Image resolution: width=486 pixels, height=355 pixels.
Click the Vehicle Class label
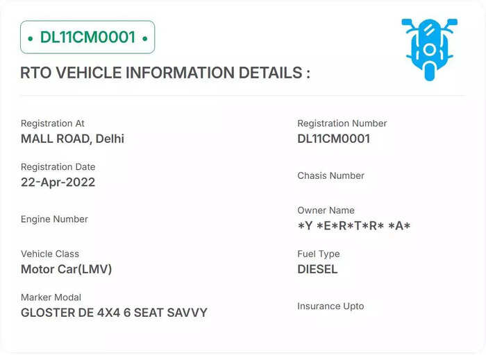[x=50, y=254]
